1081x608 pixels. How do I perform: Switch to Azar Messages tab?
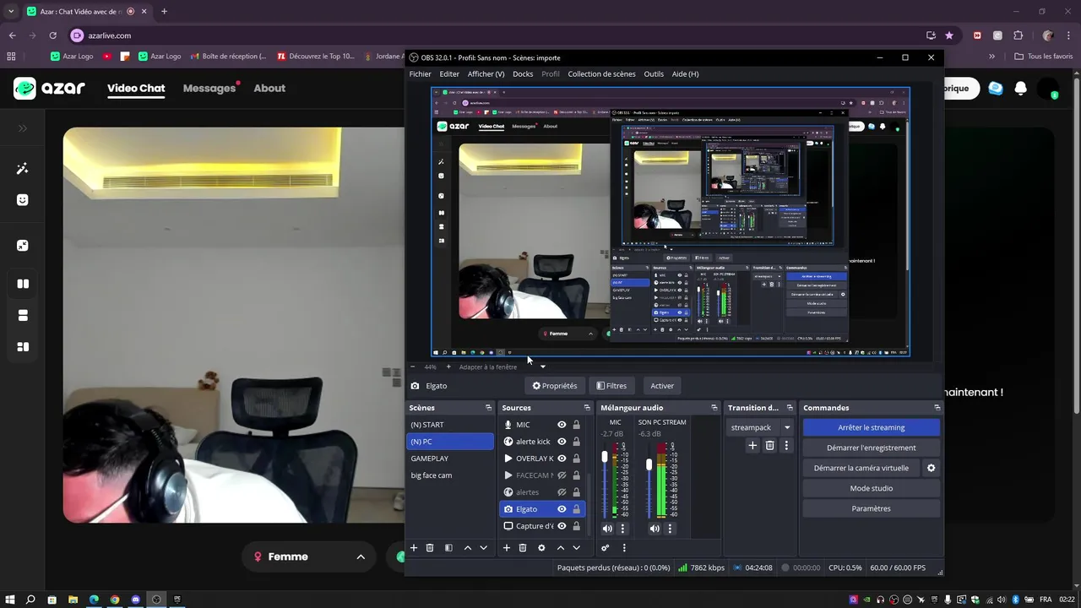[209, 88]
